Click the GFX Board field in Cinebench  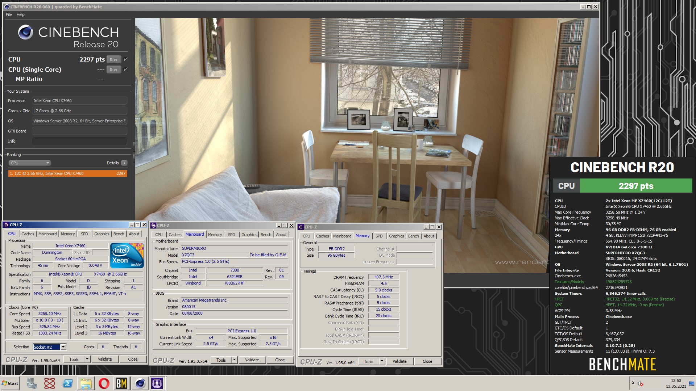click(x=79, y=131)
